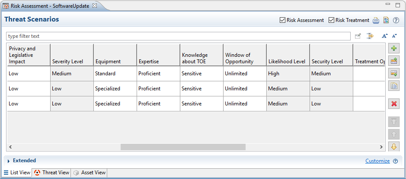This screenshot has width=406, height=179.
Task: Click the yellow move down arrow button
Action: point(394,147)
